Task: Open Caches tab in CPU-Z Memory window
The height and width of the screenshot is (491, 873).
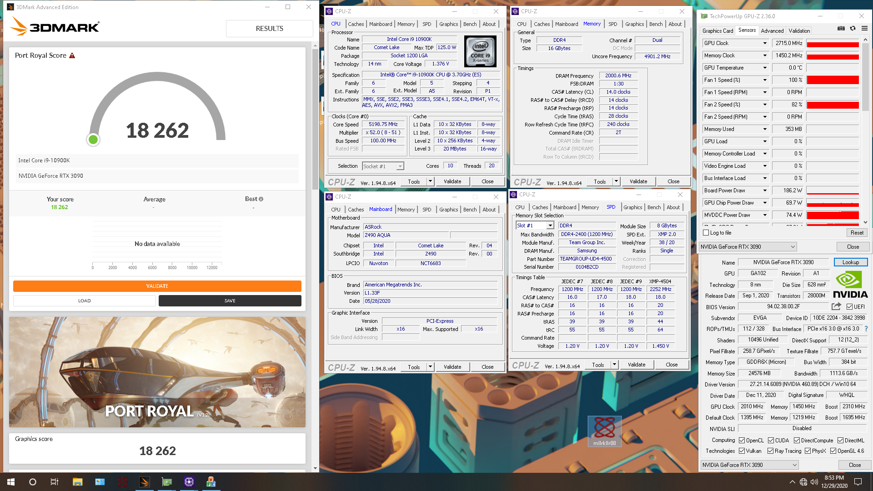Action: coord(542,24)
